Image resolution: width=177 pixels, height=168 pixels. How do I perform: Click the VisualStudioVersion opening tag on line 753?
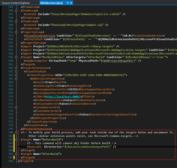(40, 36)
